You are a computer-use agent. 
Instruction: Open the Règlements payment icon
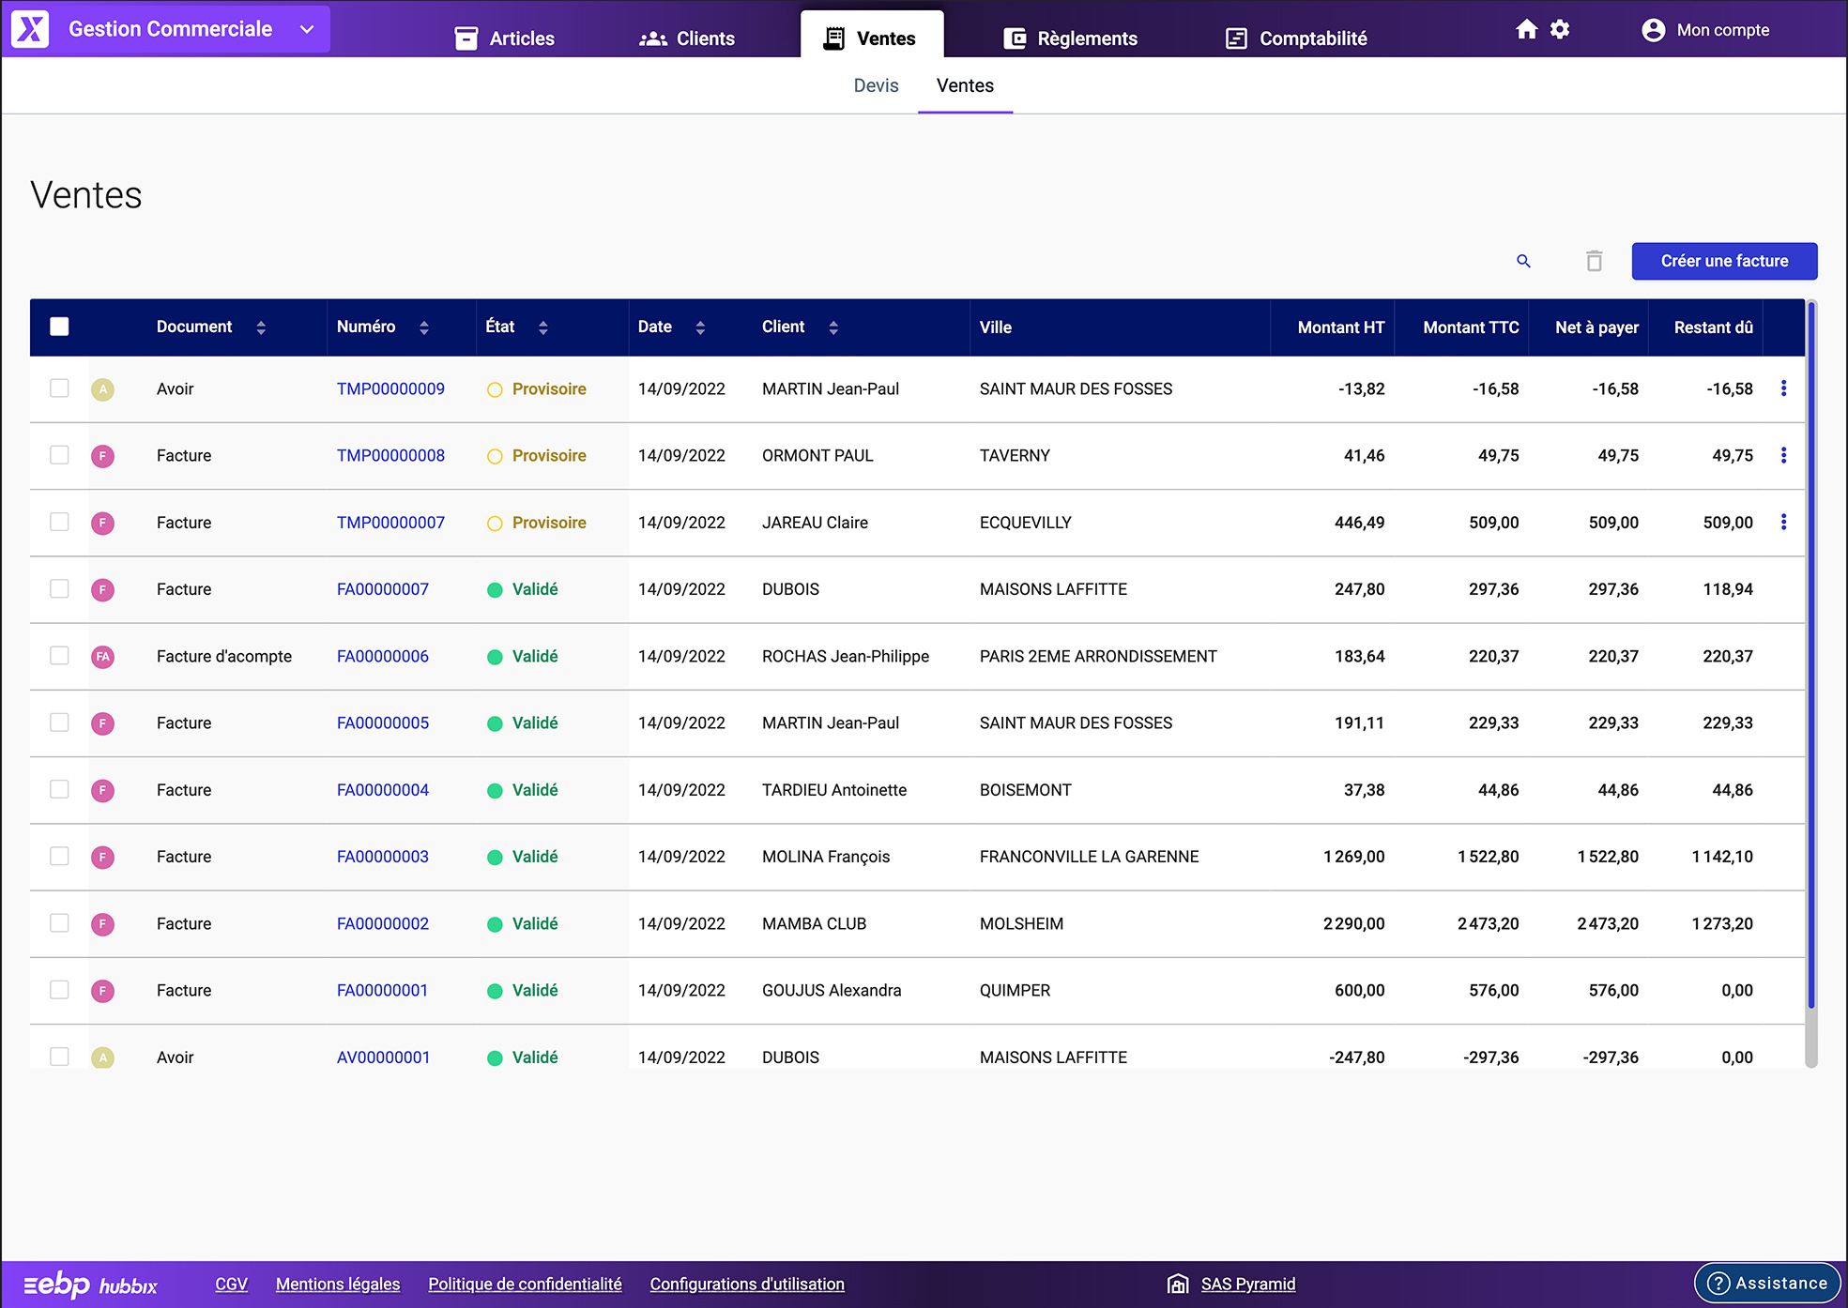(x=1015, y=38)
